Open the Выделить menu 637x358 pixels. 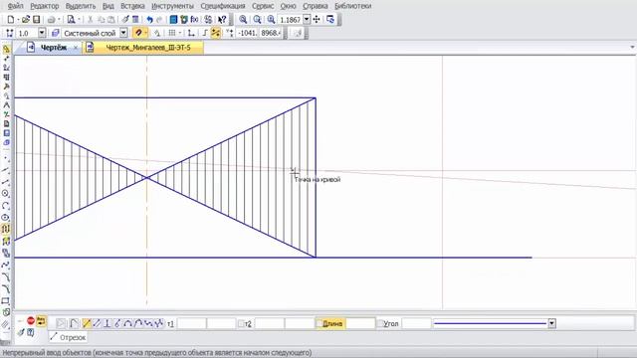click(x=81, y=6)
